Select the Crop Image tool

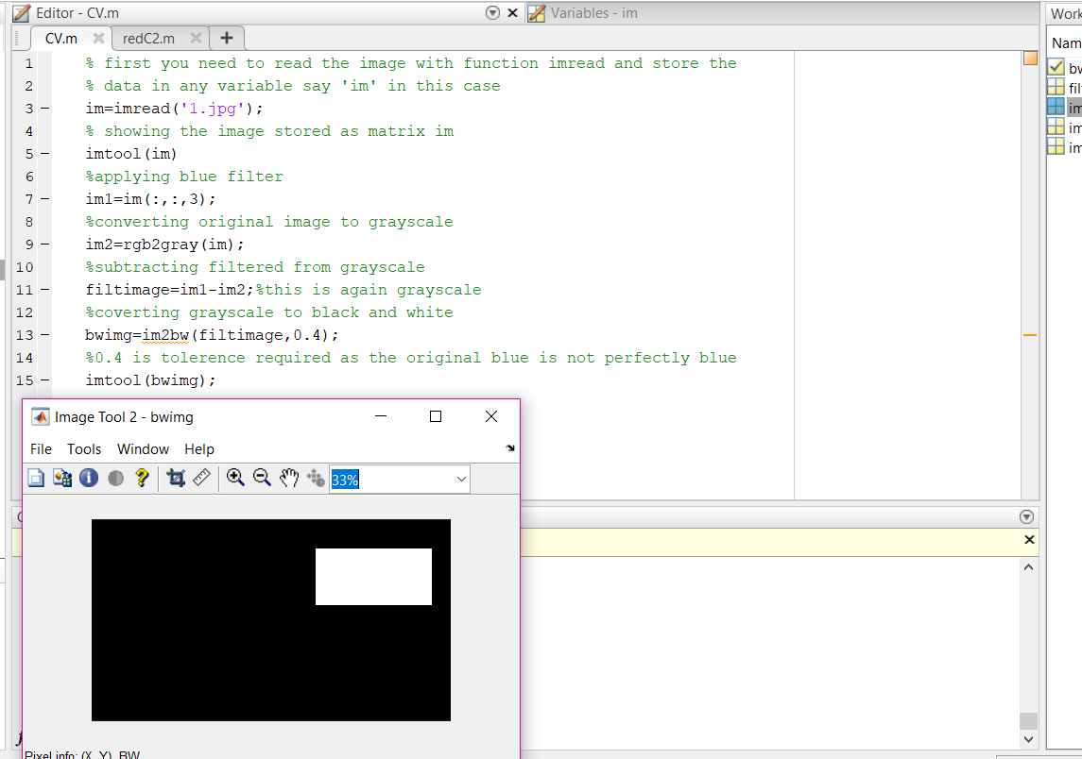click(x=176, y=479)
